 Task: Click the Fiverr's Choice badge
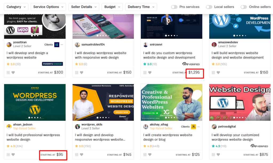[53, 64]
